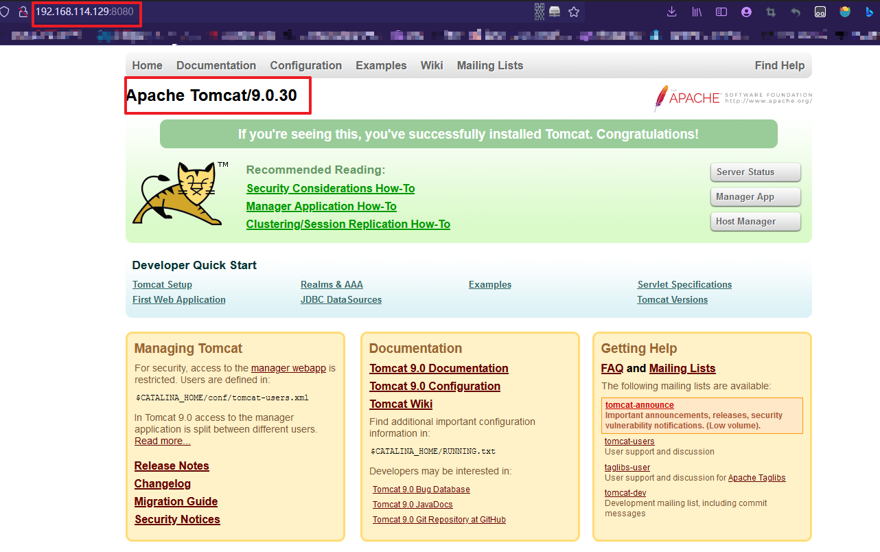Click the white square extension with two eyes
The height and width of the screenshot is (552, 880).
coord(820,12)
